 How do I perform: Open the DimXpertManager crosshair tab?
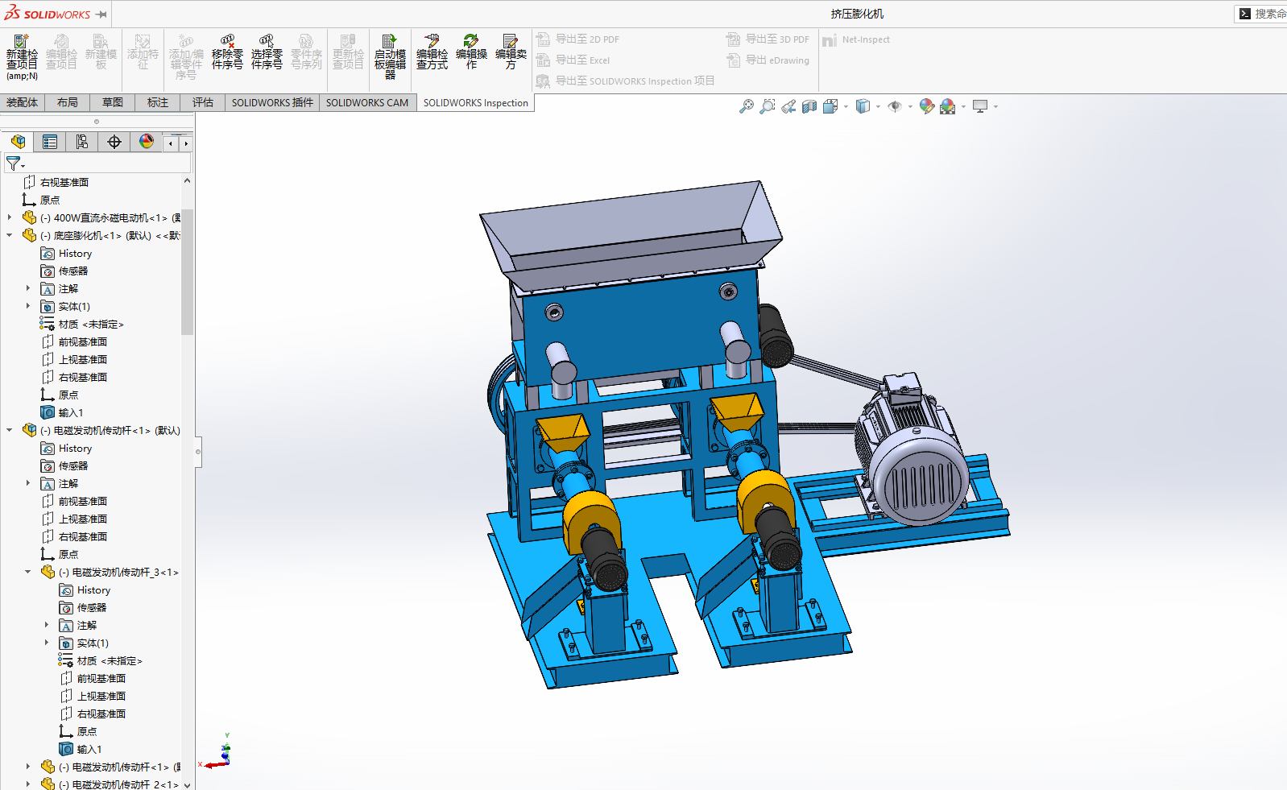[114, 142]
